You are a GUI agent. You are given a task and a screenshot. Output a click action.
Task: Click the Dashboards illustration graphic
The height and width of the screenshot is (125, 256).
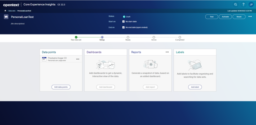(x=105, y=65)
